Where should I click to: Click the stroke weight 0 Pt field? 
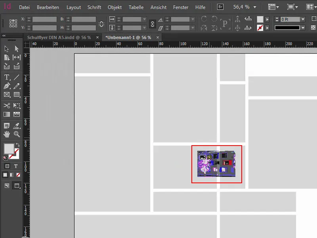pyautogui.click(x=290, y=19)
